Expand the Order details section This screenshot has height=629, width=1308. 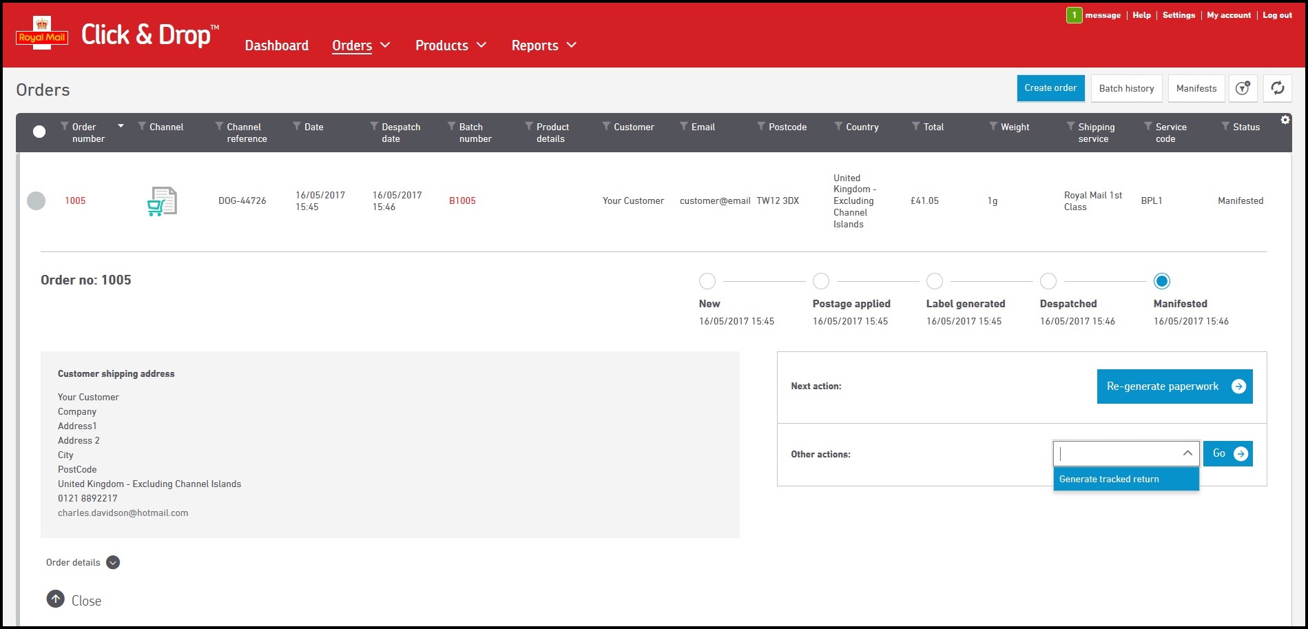click(113, 562)
